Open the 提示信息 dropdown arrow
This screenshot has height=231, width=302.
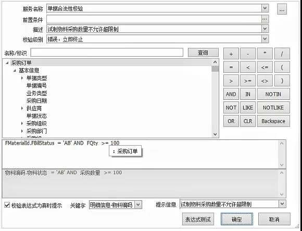pyautogui.click(x=282, y=203)
